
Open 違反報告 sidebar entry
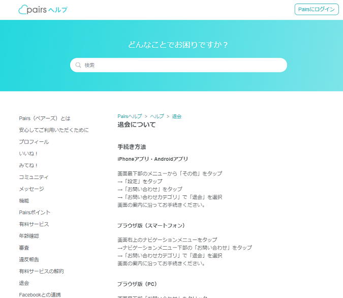tap(29, 260)
